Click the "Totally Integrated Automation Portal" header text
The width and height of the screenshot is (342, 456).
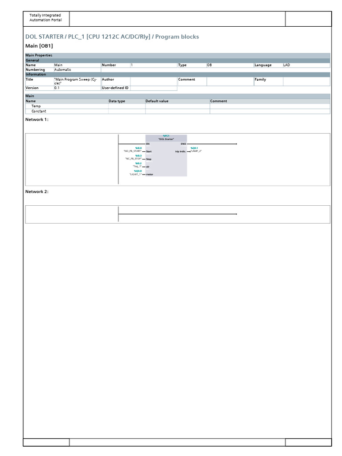(x=45, y=18)
